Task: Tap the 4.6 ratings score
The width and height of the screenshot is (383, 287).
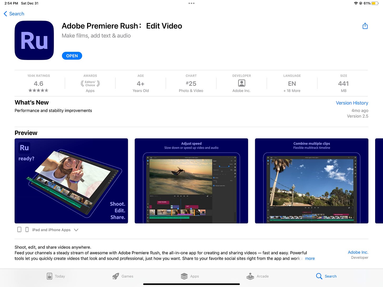Action: pyautogui.click(x=38, y=84)
